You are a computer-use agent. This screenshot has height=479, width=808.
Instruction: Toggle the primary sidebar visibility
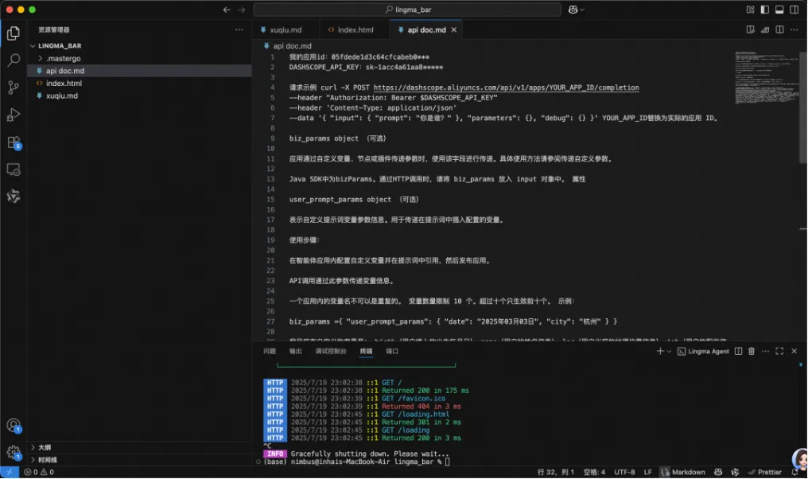tap(765, 10)
